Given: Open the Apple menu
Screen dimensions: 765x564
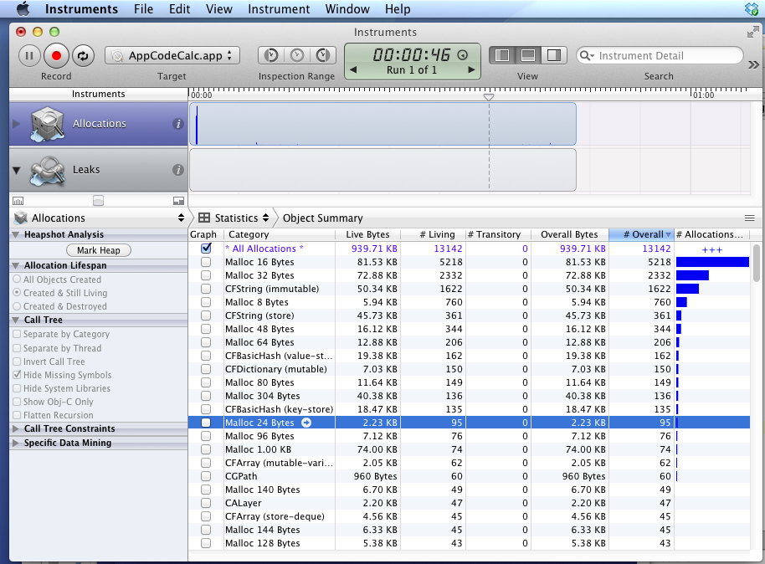Looking at the screenshot, I should 23,8.
